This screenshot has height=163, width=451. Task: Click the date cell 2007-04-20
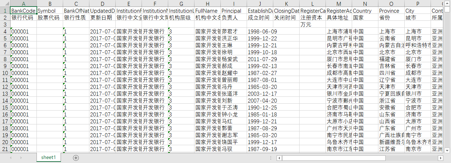(260, 100)
